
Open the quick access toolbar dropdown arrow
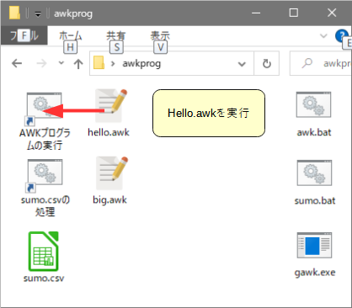tap(38, 14)
